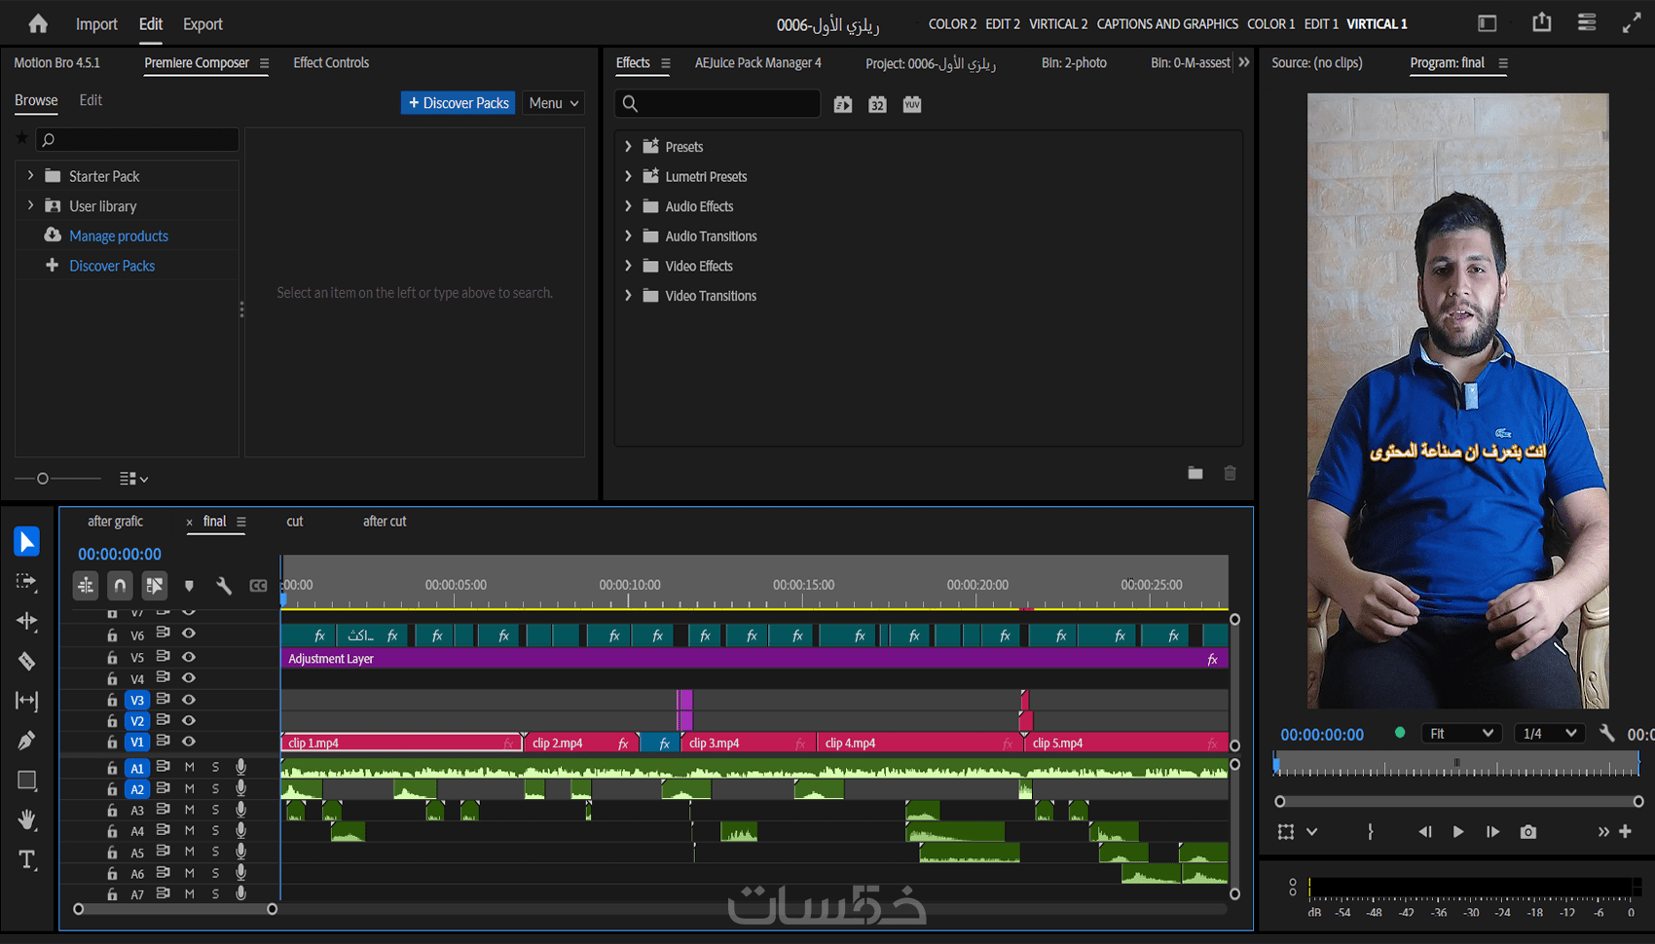Image resolution: width=1655 pixels, height=944 pixels.
Task: Solo audio track A2
Action: tap(215, 789)
